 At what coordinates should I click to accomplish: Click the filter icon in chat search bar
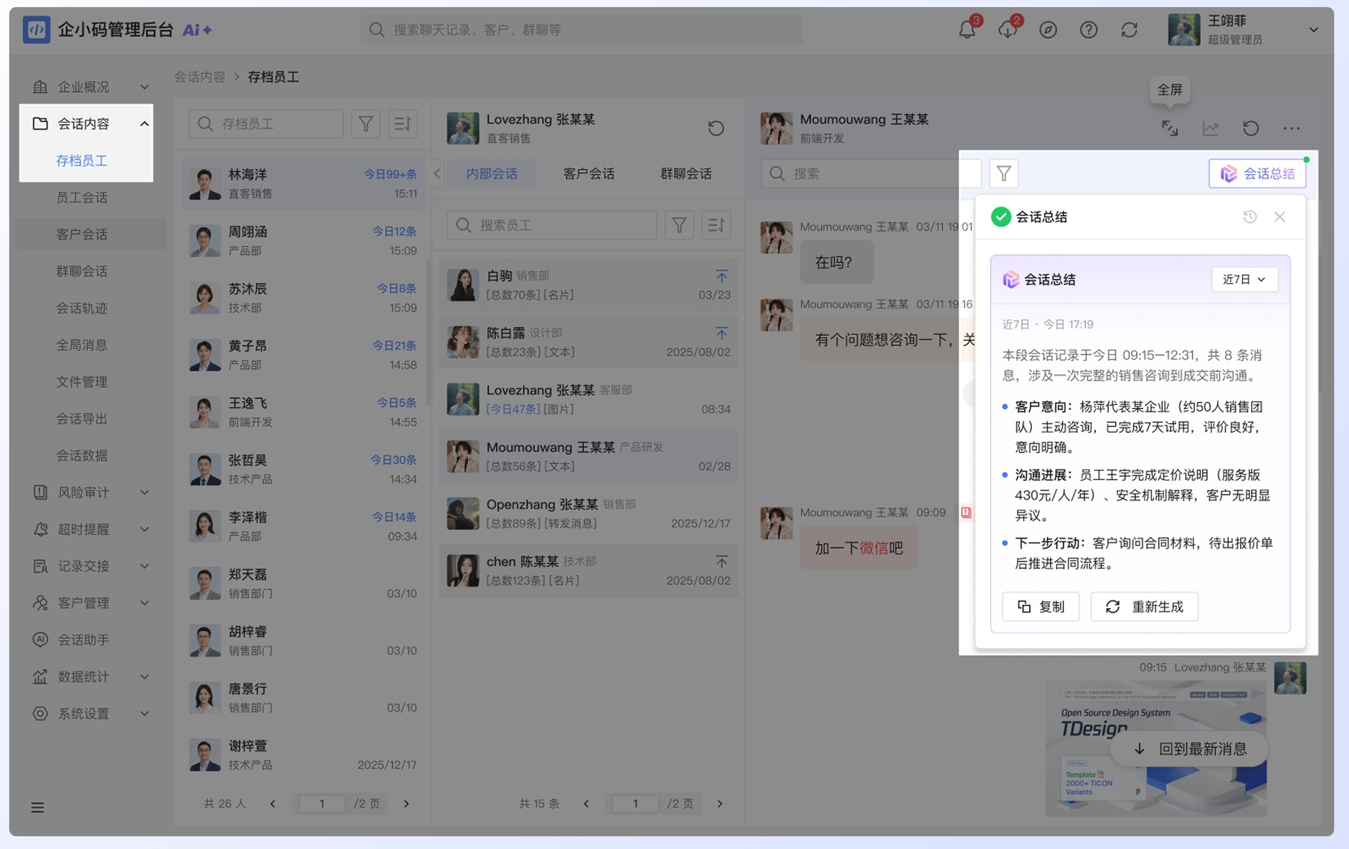1003,174
